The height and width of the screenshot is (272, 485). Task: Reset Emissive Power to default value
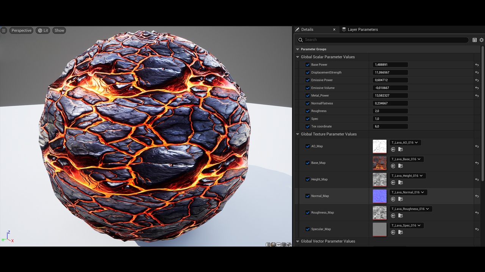click(477, 80)
